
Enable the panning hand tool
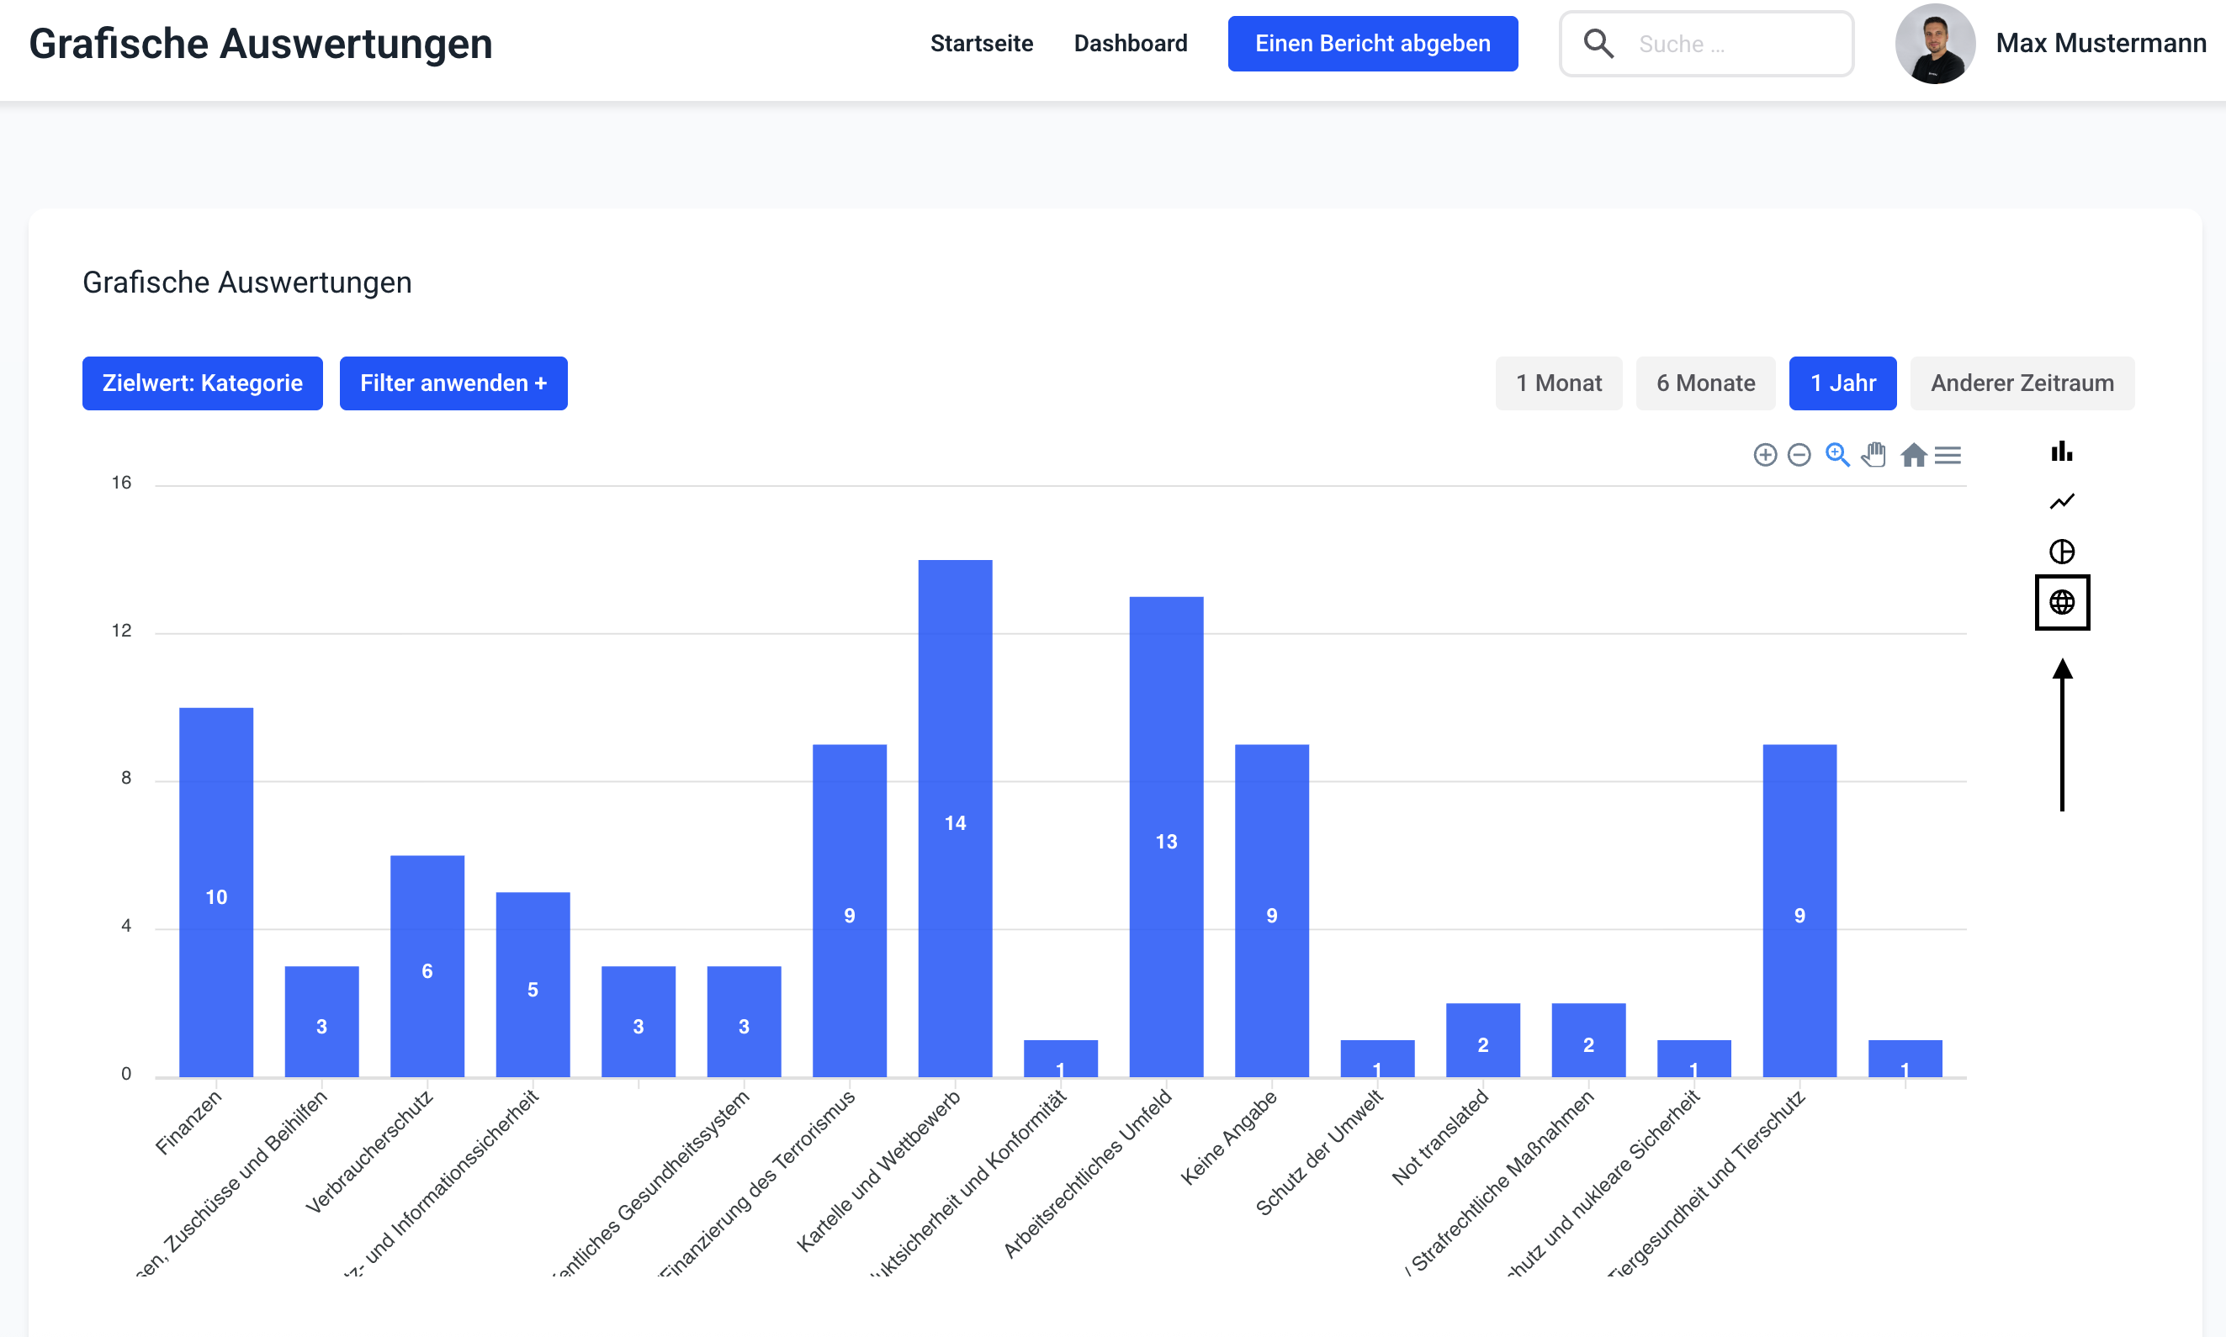(x=1874, y=455)
